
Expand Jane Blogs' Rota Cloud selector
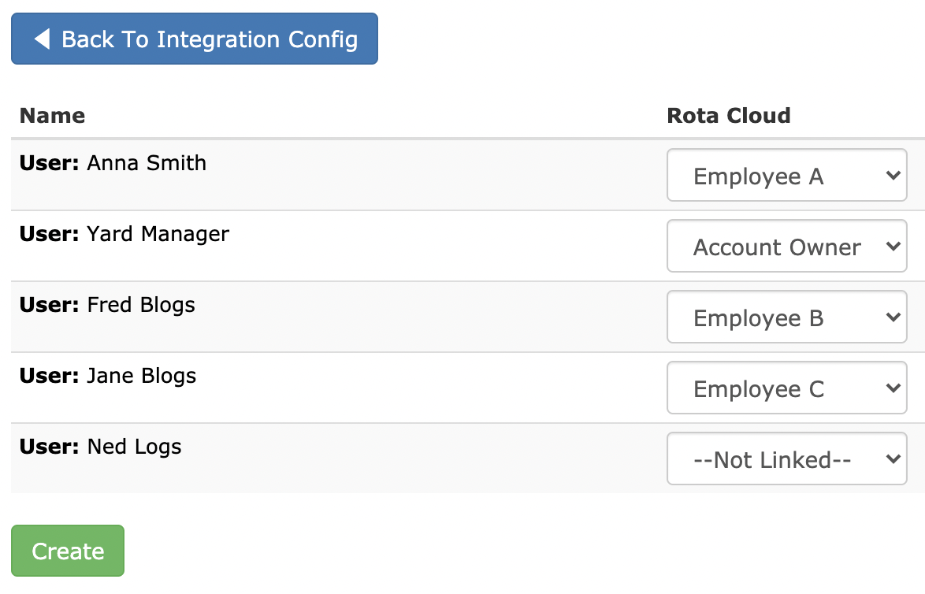786,388
